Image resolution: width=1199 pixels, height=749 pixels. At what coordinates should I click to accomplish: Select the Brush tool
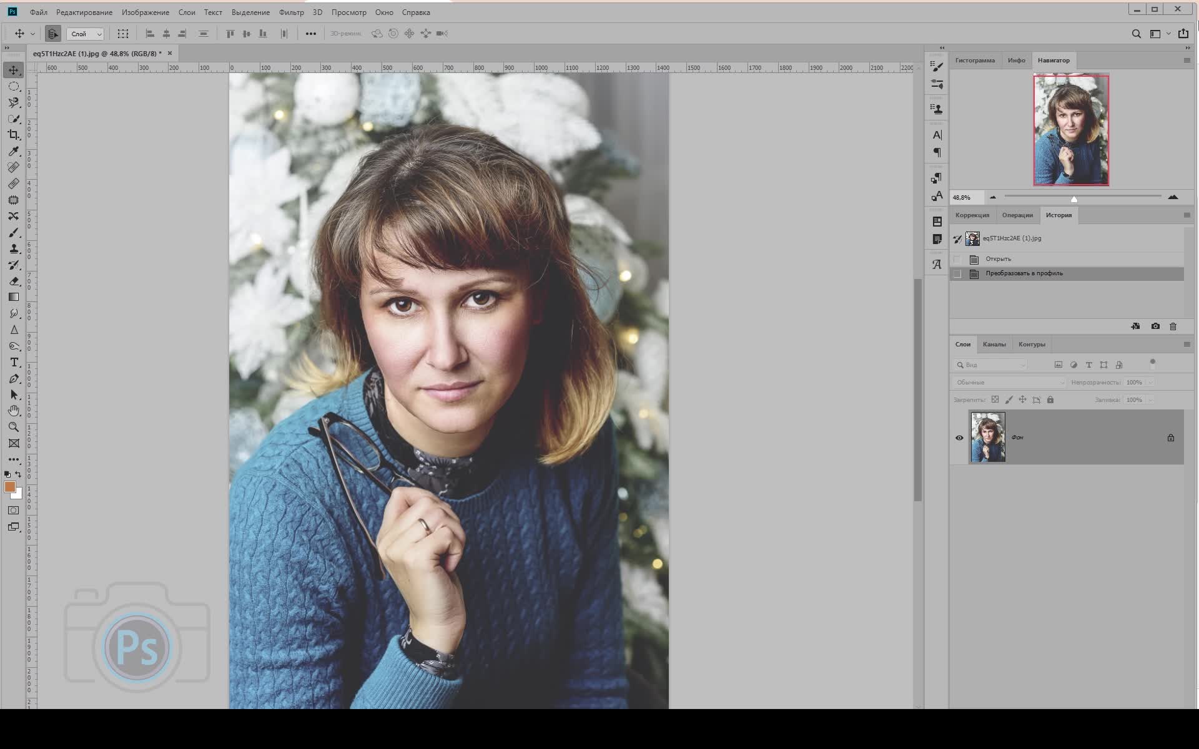[14, 232]
